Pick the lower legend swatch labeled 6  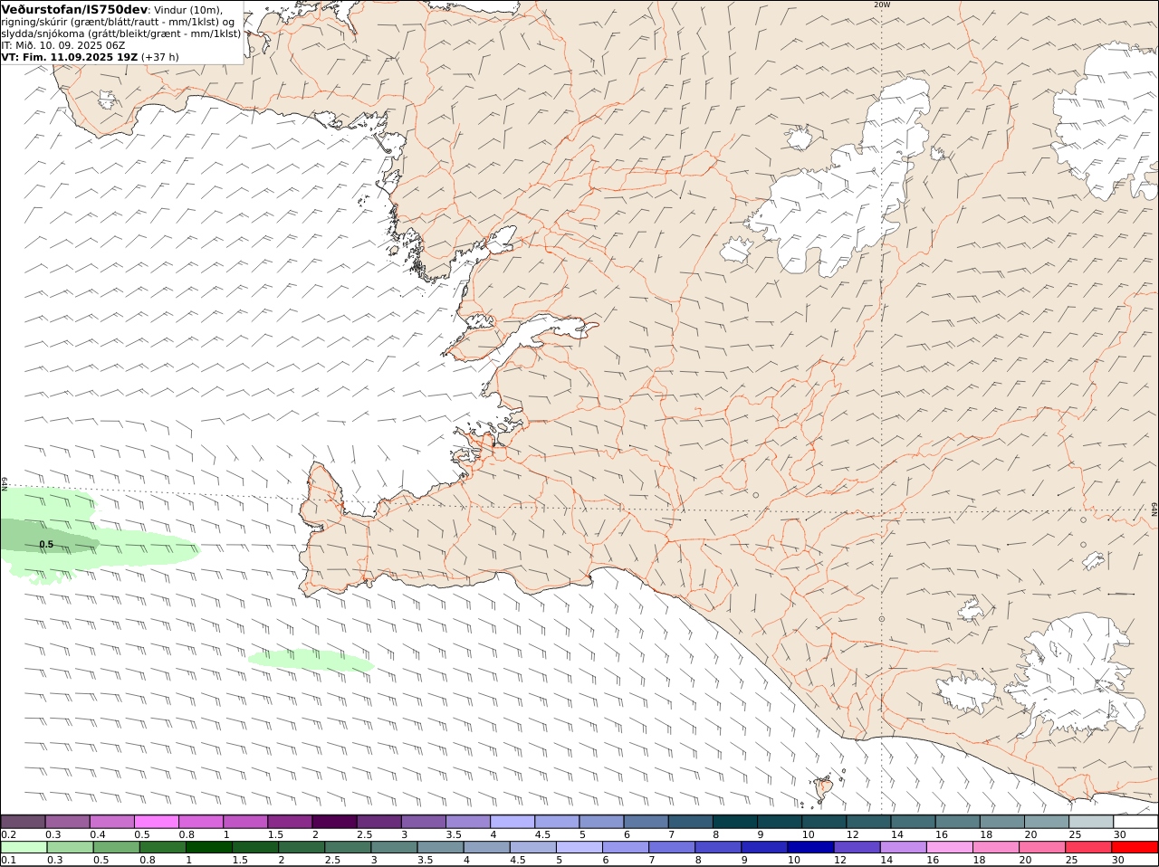[625, 847]
